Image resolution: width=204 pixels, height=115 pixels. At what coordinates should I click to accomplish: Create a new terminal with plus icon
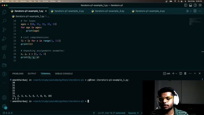[173, 73]
